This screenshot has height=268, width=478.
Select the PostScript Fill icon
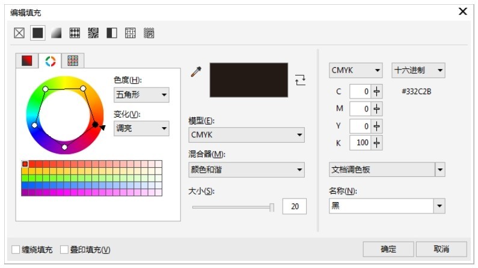149,33
